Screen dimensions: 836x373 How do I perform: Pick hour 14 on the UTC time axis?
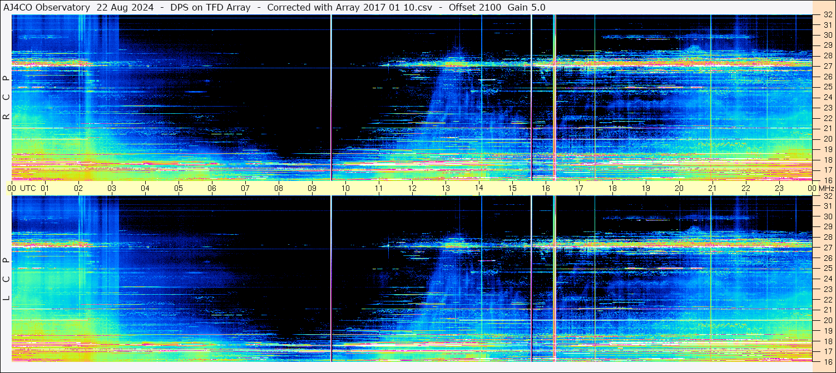pyautogui.click(x=479, y=188)
